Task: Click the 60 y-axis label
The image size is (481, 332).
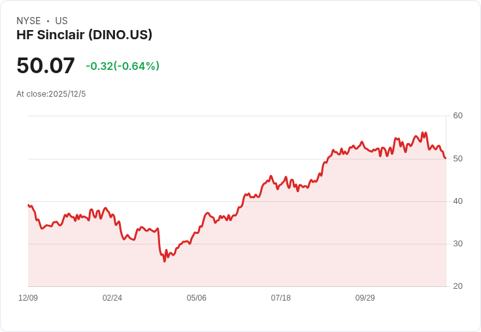Action: click(457, 116)
